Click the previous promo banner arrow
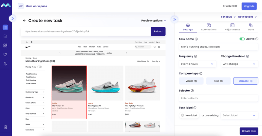 [x=60, y=53]
